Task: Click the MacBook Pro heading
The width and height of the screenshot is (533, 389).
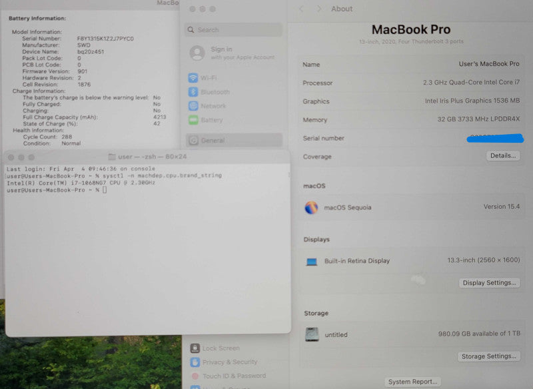Action: point(411,29)
